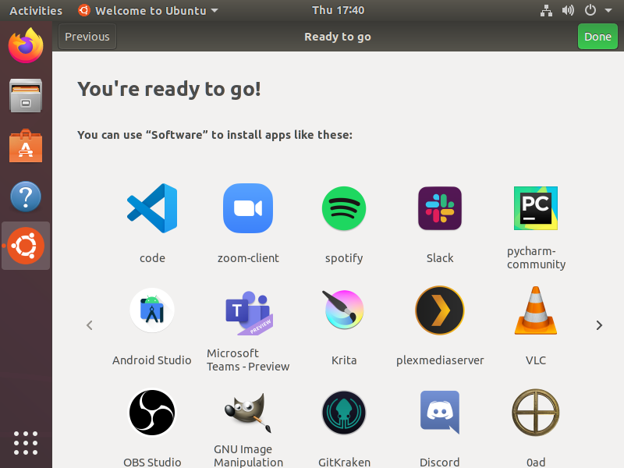Viewport: 624px width, 468px height.
Task: Select the Krita paintbrush icon
Action: (x=344, y=310)
